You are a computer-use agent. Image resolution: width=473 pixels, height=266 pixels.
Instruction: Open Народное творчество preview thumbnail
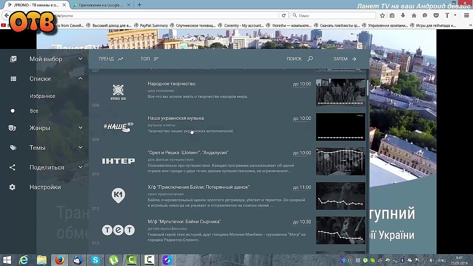(341, 92)
